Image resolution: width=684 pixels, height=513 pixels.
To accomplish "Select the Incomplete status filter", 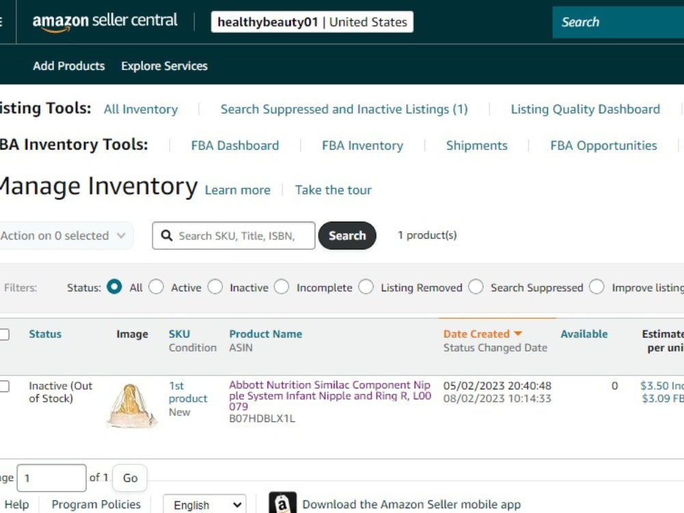I will tap(282, 287).
